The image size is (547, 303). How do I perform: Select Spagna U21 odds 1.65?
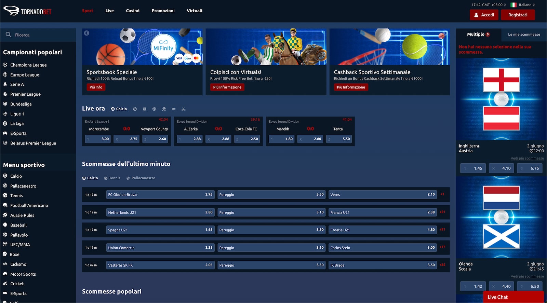pyautogui.click(x=160, y=230)
